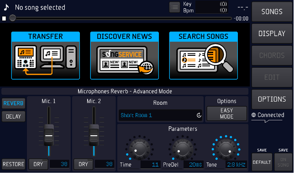Screen dimensions: 294x173
Task: Click the PreDel value field 20ms
Action: (193, 165)
